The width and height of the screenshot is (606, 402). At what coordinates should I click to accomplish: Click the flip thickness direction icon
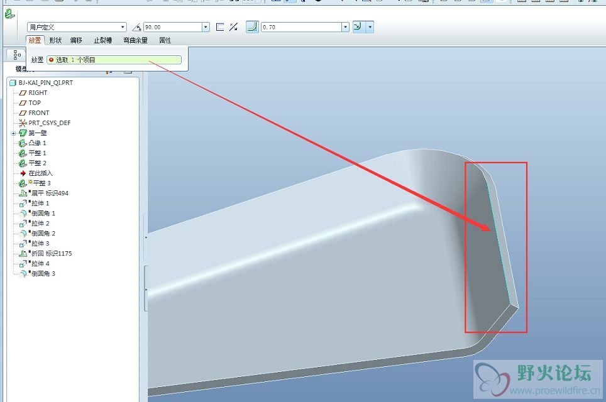[233, 27]
